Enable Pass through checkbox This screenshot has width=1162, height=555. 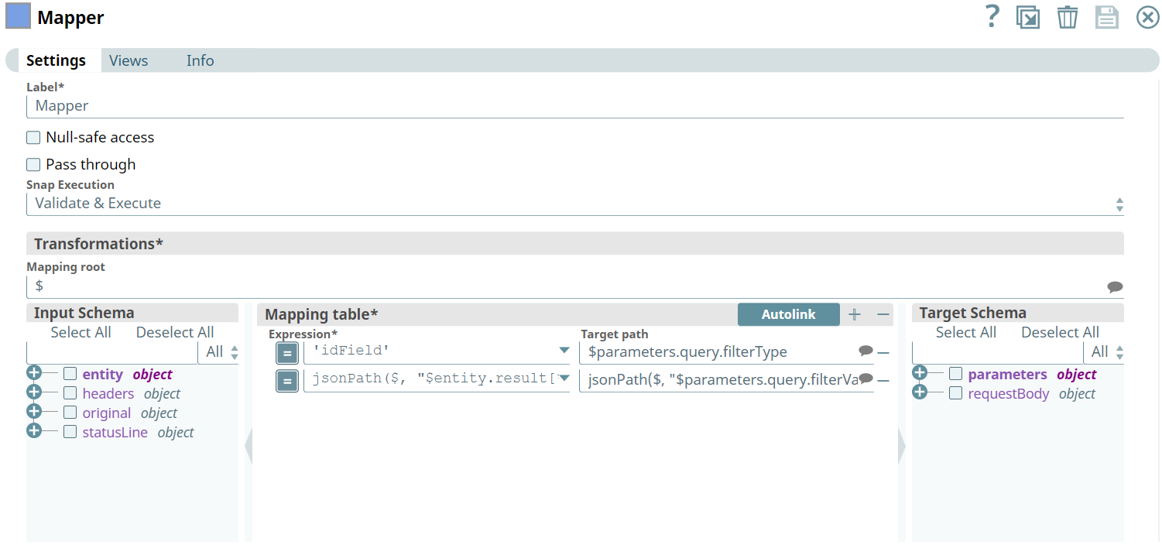33,165
